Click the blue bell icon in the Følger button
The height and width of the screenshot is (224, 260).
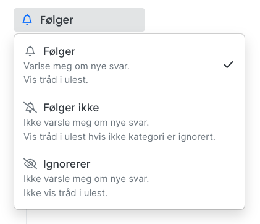pos(27,20)
